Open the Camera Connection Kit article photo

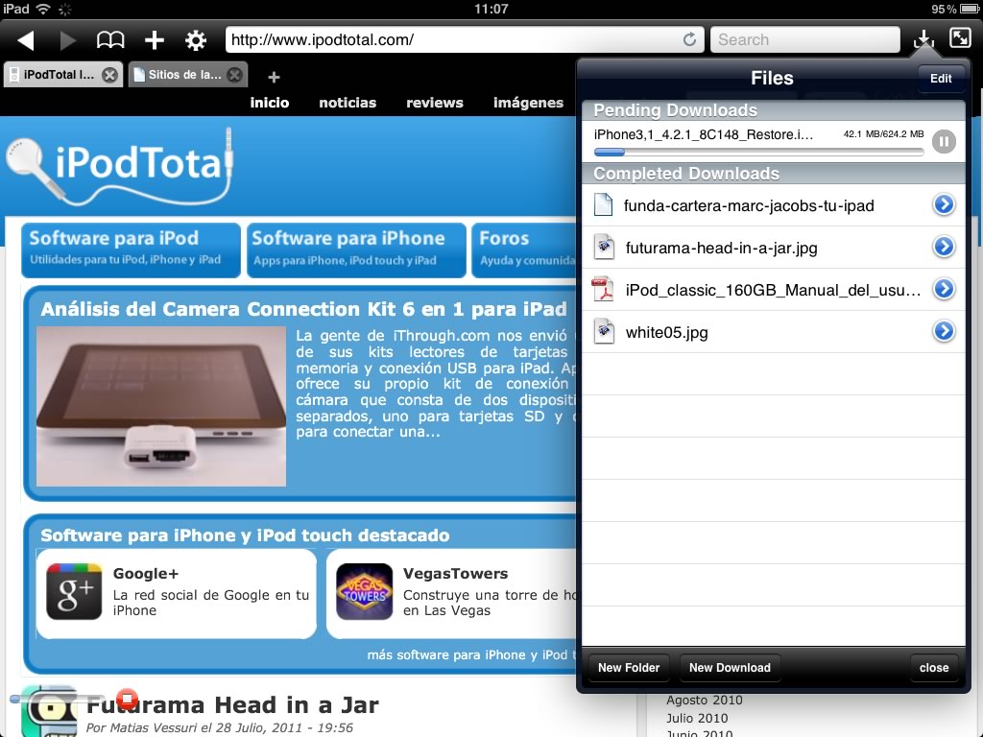pyautogui.click(x=161, y=407)
